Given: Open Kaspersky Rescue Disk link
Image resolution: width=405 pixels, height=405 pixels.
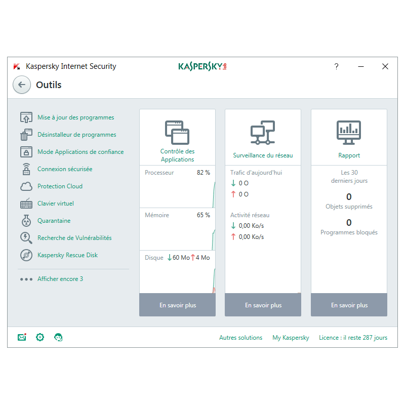Looking at the screenshot, I should tap(67, 255).
